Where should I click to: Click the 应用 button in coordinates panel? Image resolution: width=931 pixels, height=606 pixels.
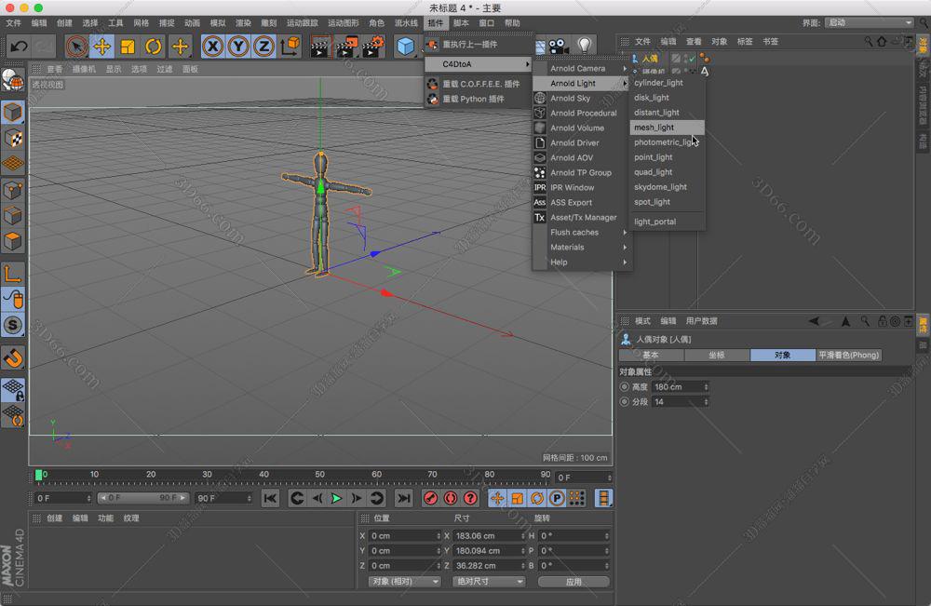click(574, 580)
